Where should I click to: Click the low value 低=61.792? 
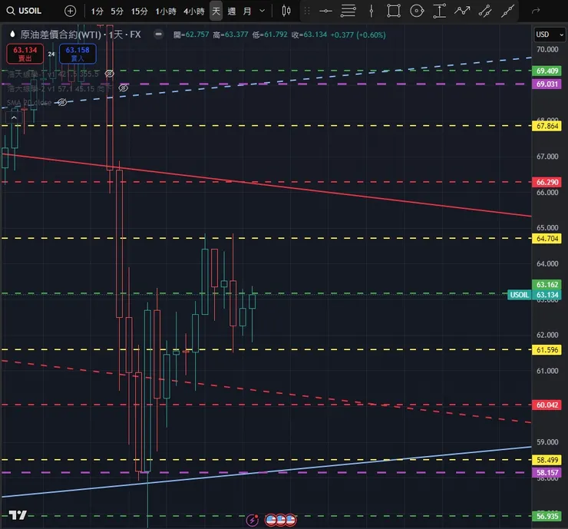click(x=270, y=35)
